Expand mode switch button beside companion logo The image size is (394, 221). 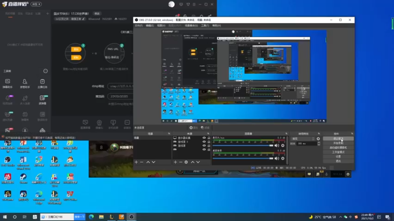[x=36, y=4]
